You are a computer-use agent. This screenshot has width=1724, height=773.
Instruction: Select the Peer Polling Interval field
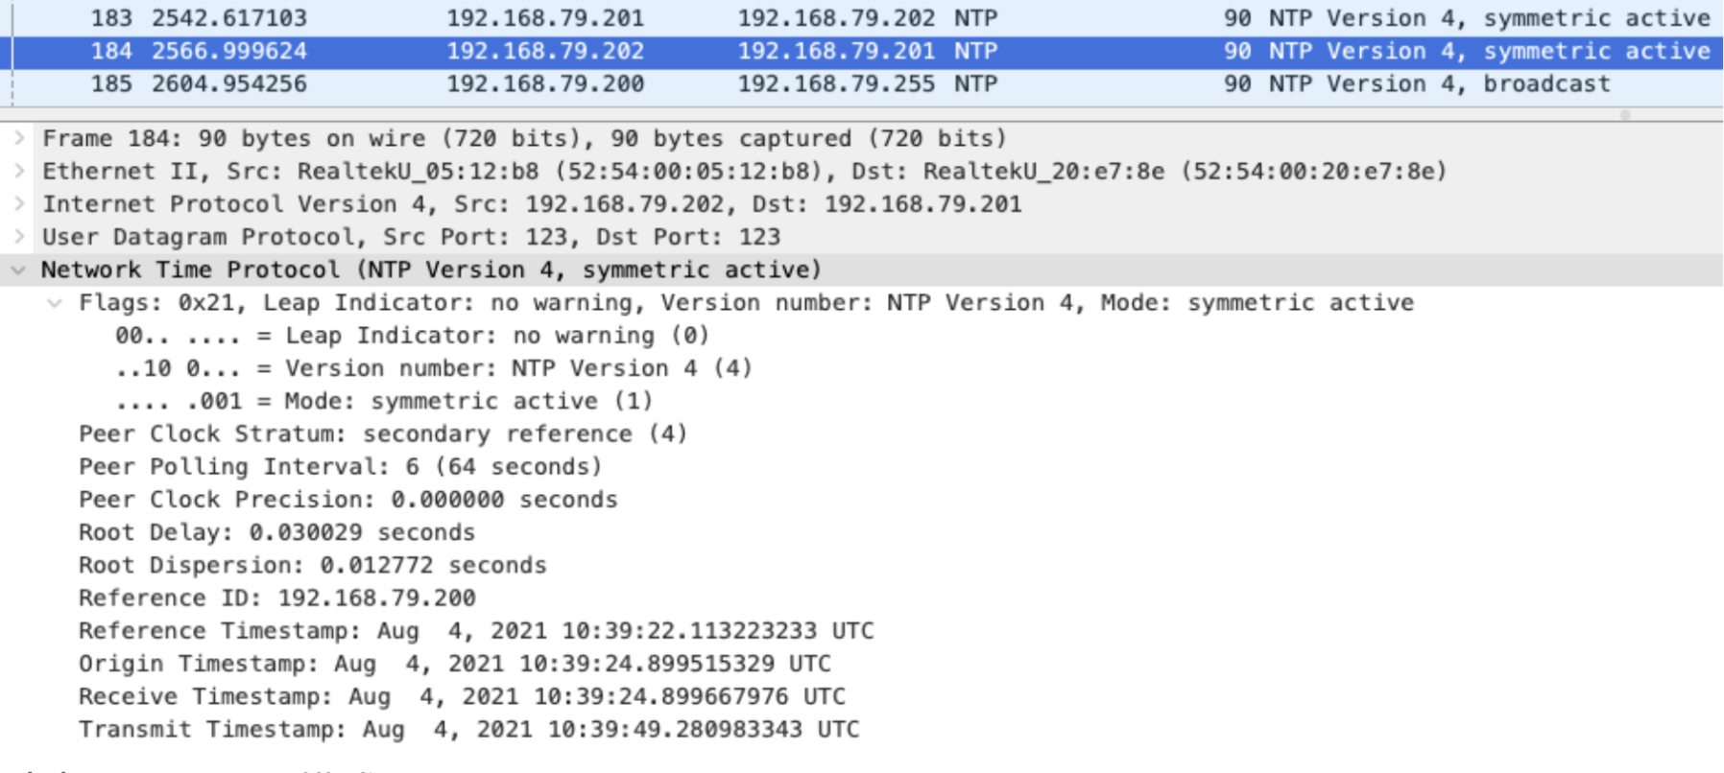click(x=340, y=467)
